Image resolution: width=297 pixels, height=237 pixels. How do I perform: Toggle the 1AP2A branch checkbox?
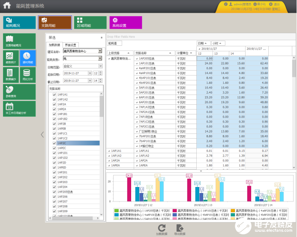(x=54, y=104)
